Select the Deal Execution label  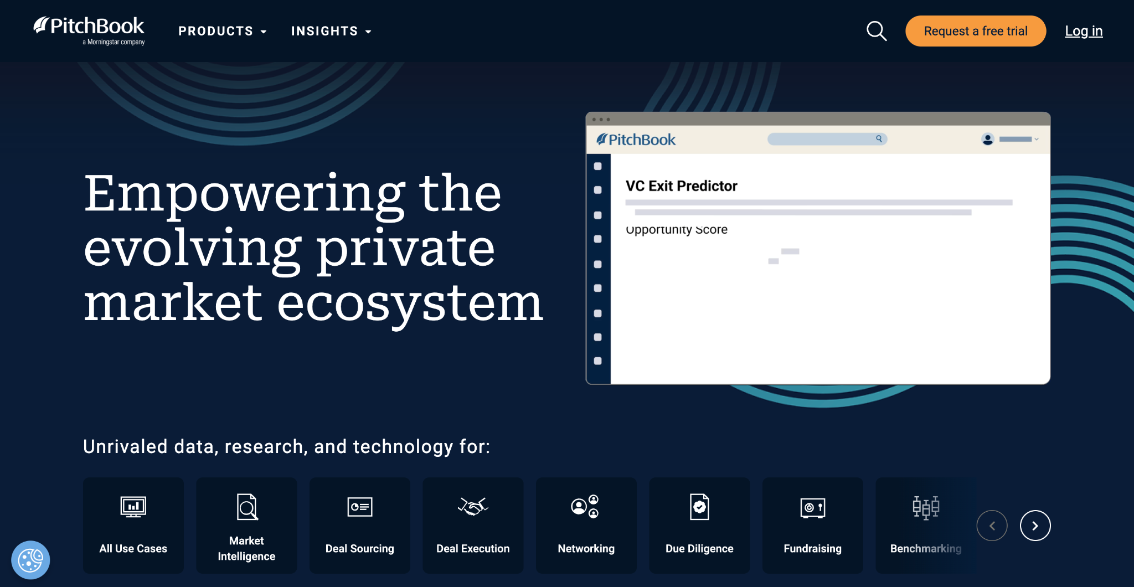point(473,548)
